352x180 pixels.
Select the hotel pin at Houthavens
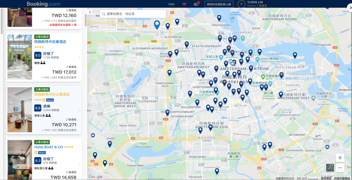[219, 18]
